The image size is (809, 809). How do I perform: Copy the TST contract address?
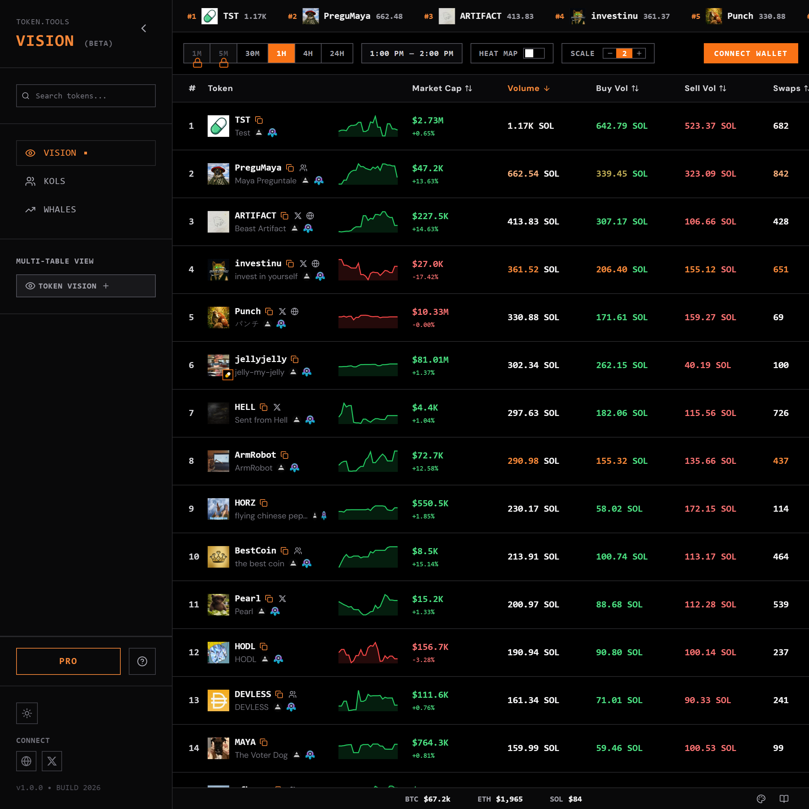(x=259, y=120)
